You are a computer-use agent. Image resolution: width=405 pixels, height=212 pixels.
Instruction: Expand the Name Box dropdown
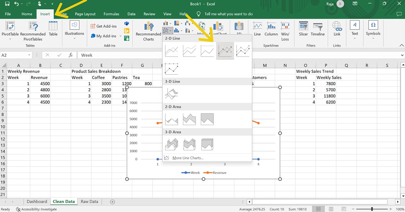[x=29, y=55]
